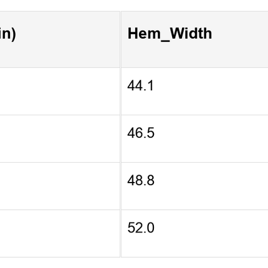268x268 pixels.
Task: Click the vertical divider beside the 52.0 cell
Action: coord(120,233)
